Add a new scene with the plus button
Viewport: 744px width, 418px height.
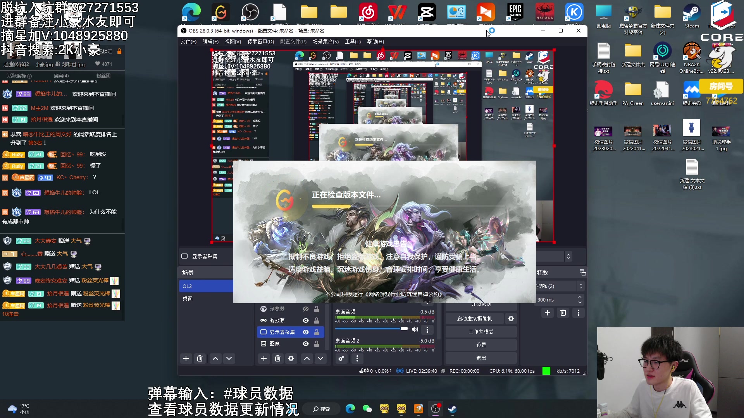(186, 358)
